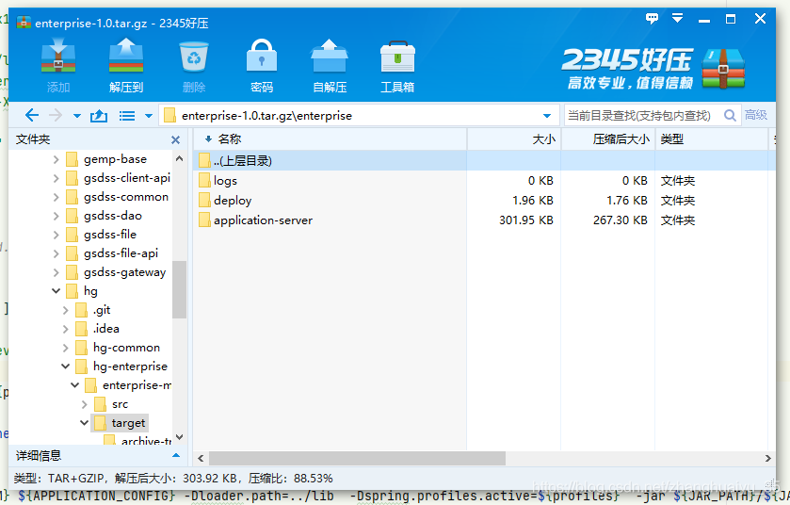Click the 2345好压 logo banner

coord(653,69)
